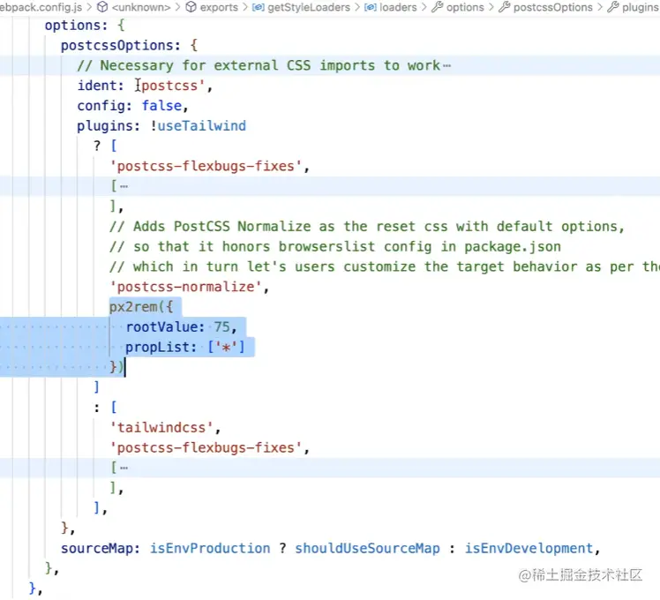Click the sourceMap property key
660x600 pixels.
(x=97, y=549)
